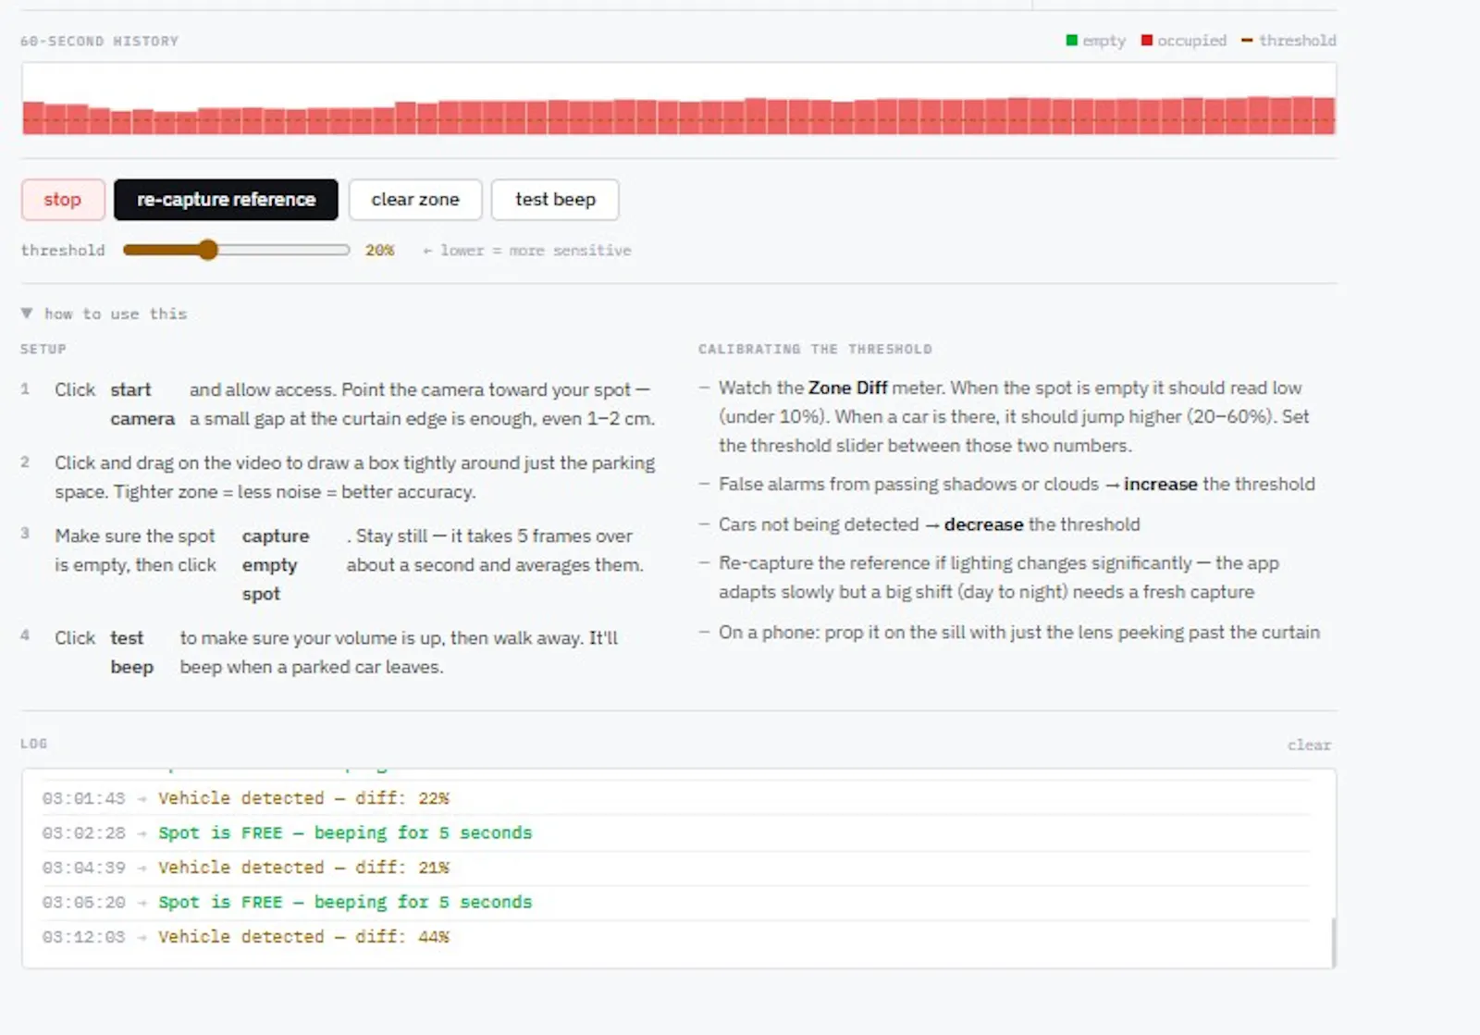
Task: Click the 'LOG' heading
Action: 34,744
